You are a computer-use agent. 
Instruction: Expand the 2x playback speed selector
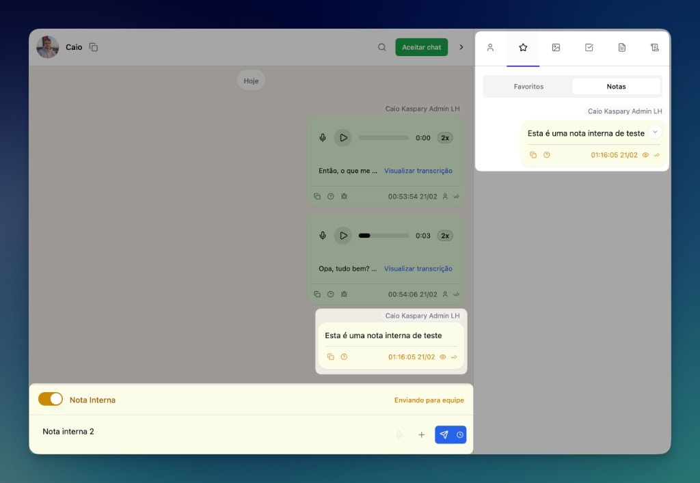click(x=445, y=137)
